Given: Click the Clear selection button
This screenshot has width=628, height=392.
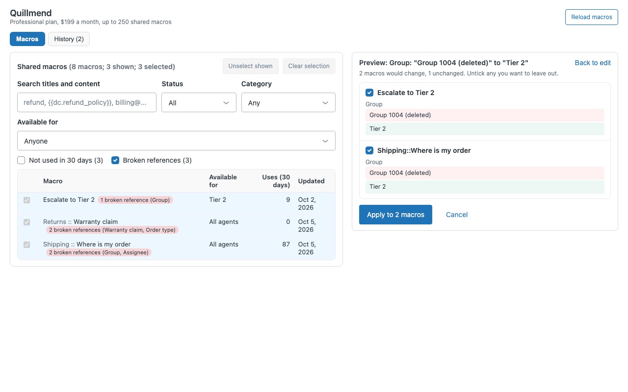Looking at the screenshot, I should (309, 66).
